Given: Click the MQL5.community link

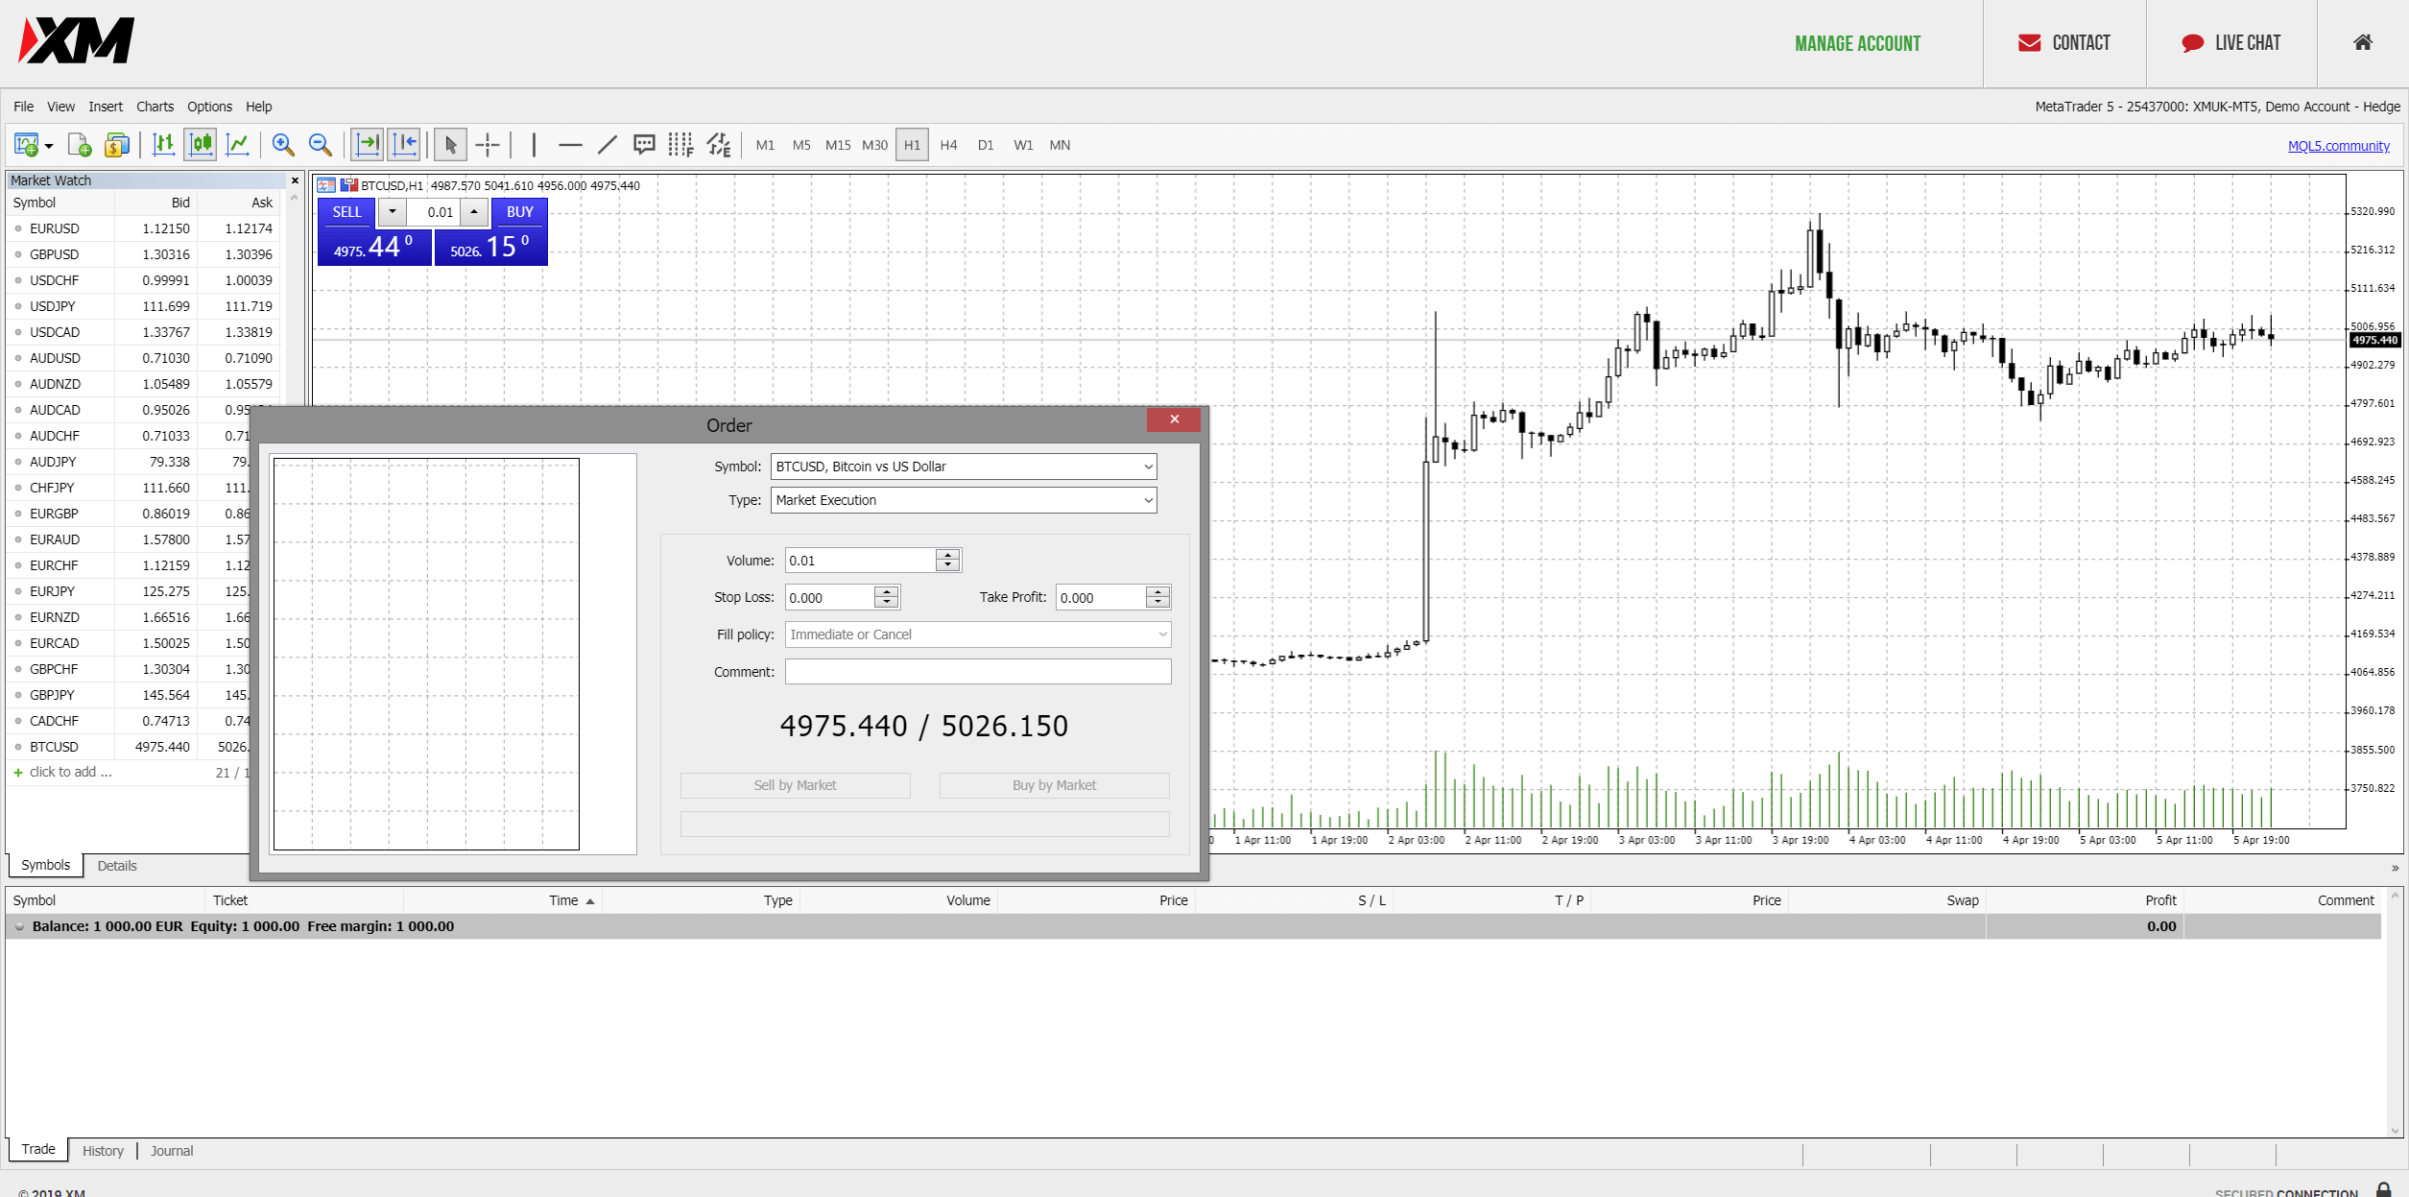Looking at the screenshot, I should coord(2338,146).
